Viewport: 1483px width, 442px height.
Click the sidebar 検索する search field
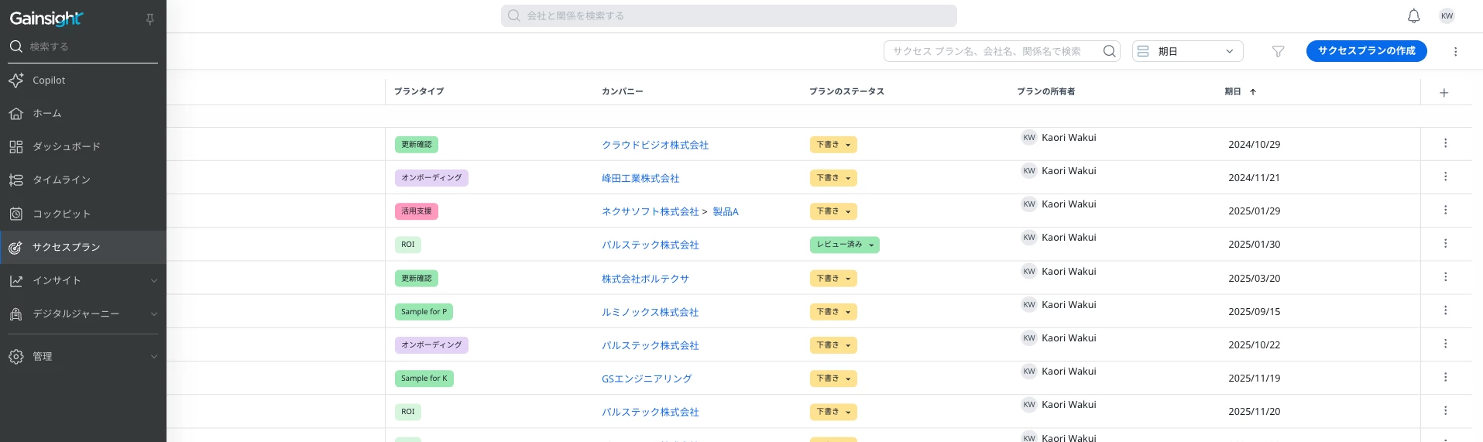pyautogui.click(x=83, y=47)
